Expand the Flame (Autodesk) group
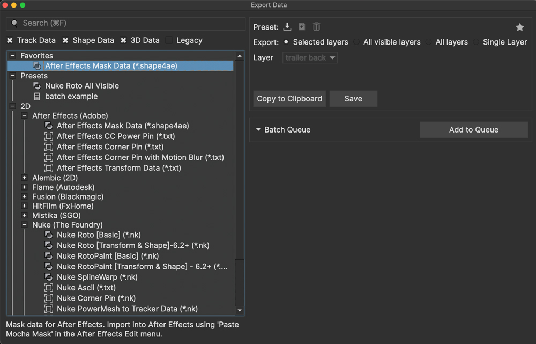Screen dimensions: 536x344 pyautogui.click(x=24, y=187)
